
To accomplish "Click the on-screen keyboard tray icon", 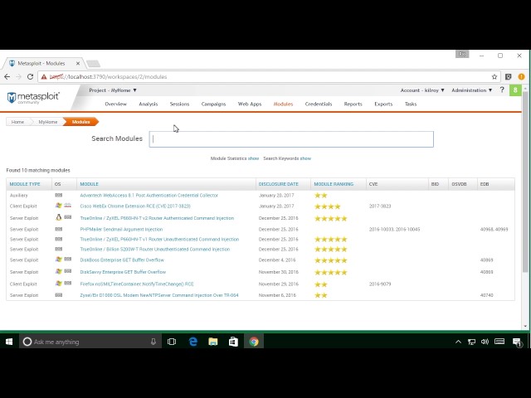I will coord(499,341).
